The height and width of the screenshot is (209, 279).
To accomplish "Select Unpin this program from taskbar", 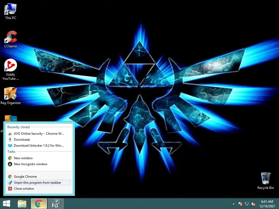I will coord(39,183).
